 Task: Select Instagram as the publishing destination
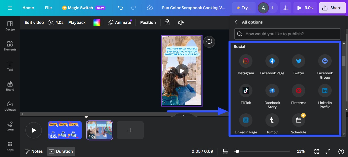point(246,61)
